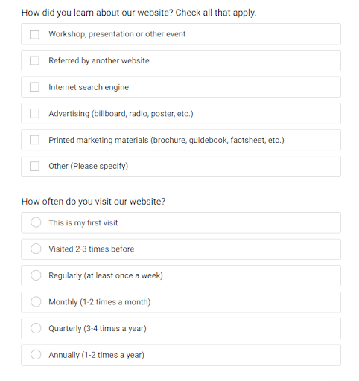
Task: Choose Visited 2-3 times before radio option
Action: tap(36, 249)
